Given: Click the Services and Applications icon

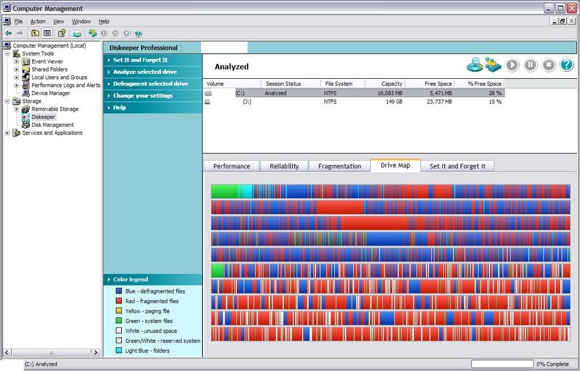Looking at the screenshot, I should (x=16, y=133).
